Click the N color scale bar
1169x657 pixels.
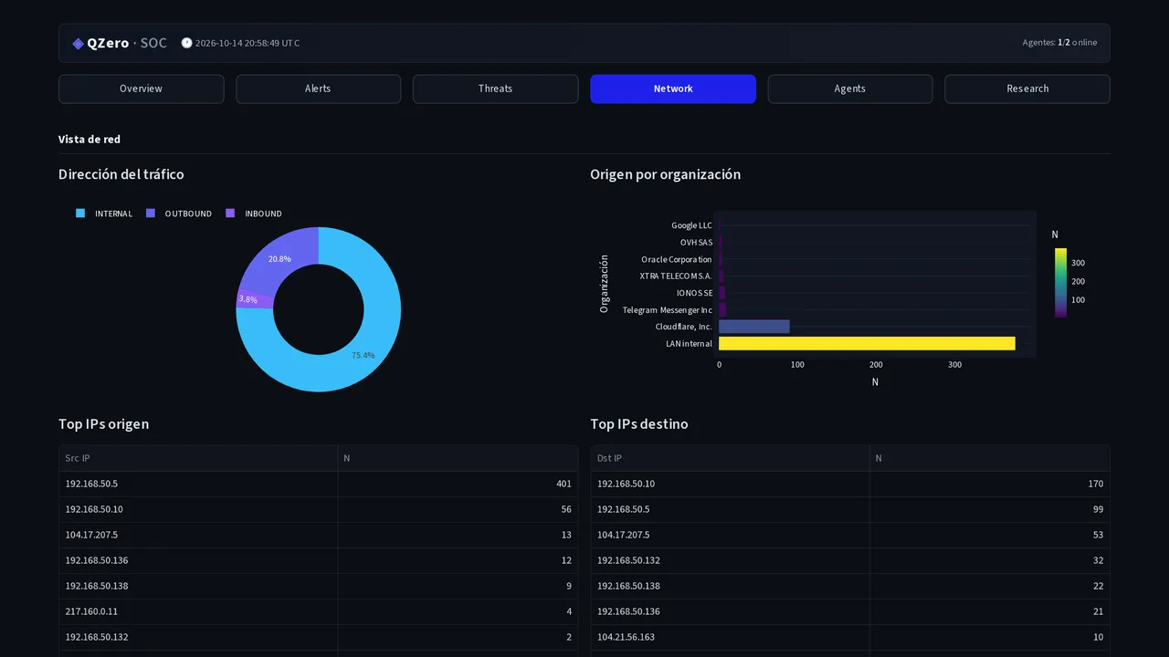click(x=1060, y=283)
